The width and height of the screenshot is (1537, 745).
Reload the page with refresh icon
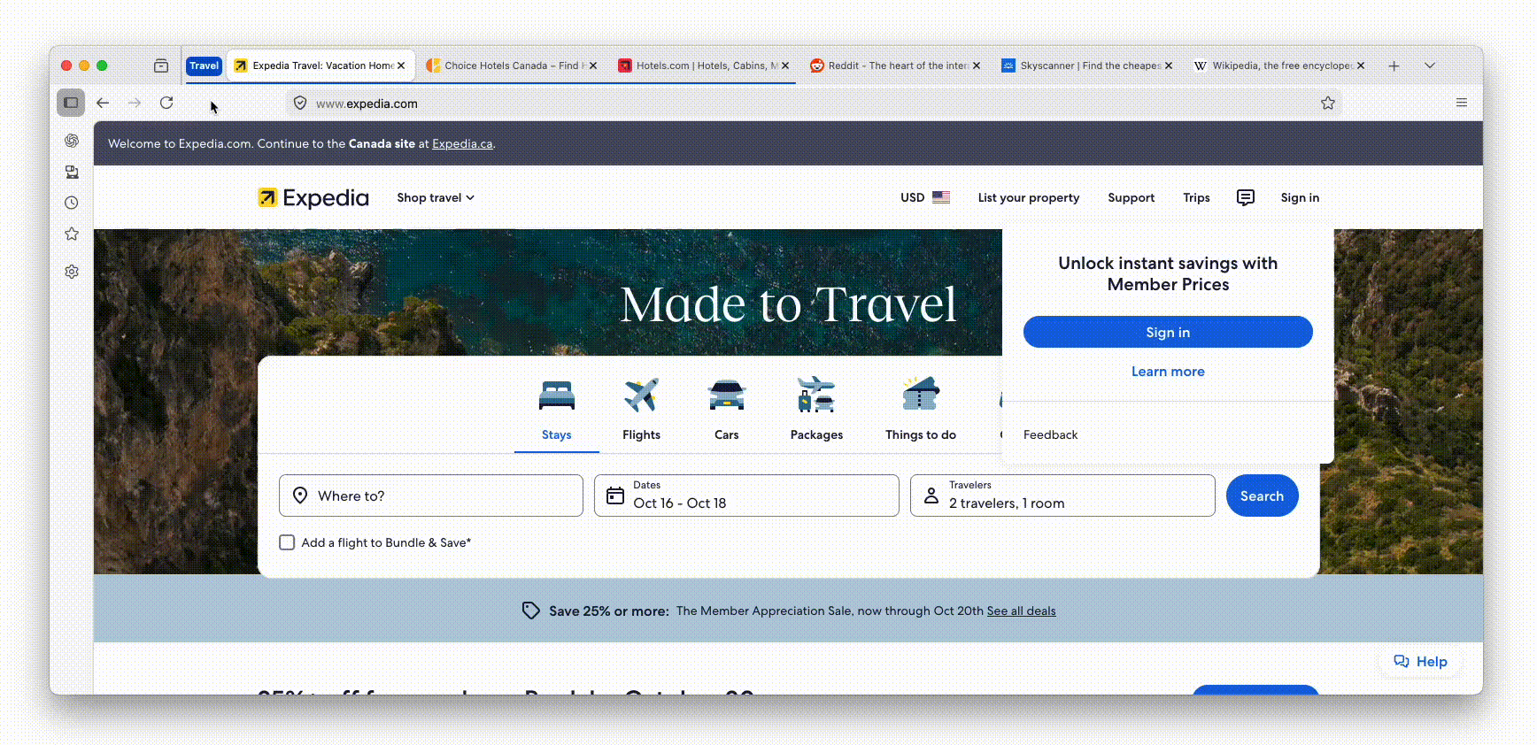click(166, 104)
